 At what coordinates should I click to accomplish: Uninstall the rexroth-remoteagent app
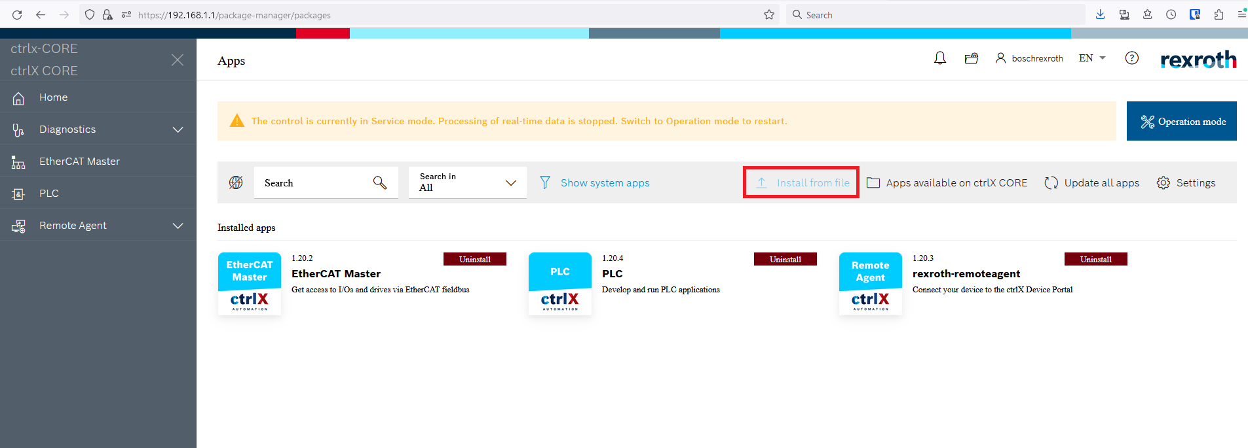1095,259
